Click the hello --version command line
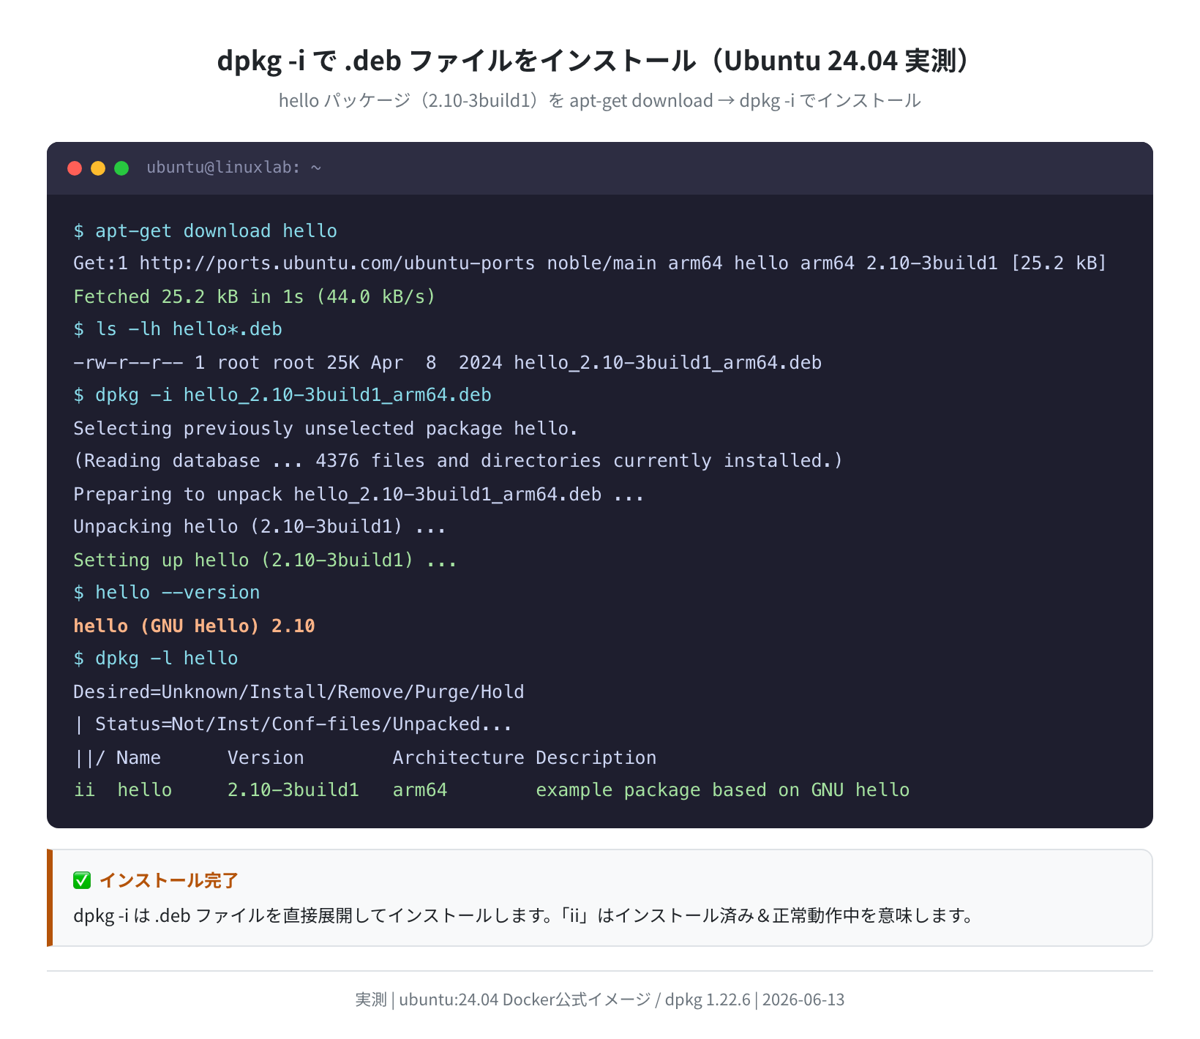Screen dimensions: 1200x1039 pos(167,593)
